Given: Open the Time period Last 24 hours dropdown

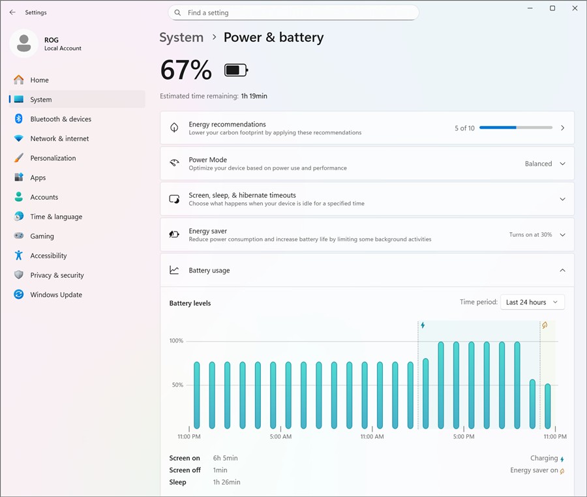Looking at the screenshot, I should (x=532, y=302).
